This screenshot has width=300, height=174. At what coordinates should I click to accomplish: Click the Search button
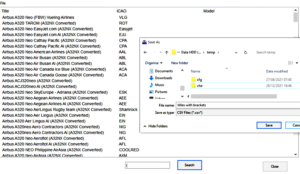tap(189, 165)
